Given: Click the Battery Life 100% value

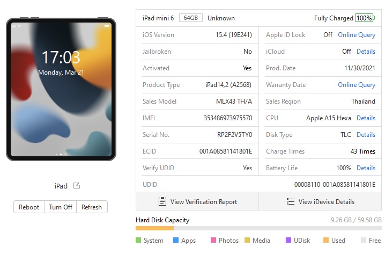Looking at the screenshot, I should [x=344, y=168].
